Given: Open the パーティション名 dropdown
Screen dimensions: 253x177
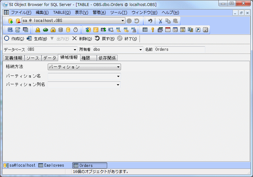Looking at the screenshot, I should pyautogui.click(x=118, y=76).
